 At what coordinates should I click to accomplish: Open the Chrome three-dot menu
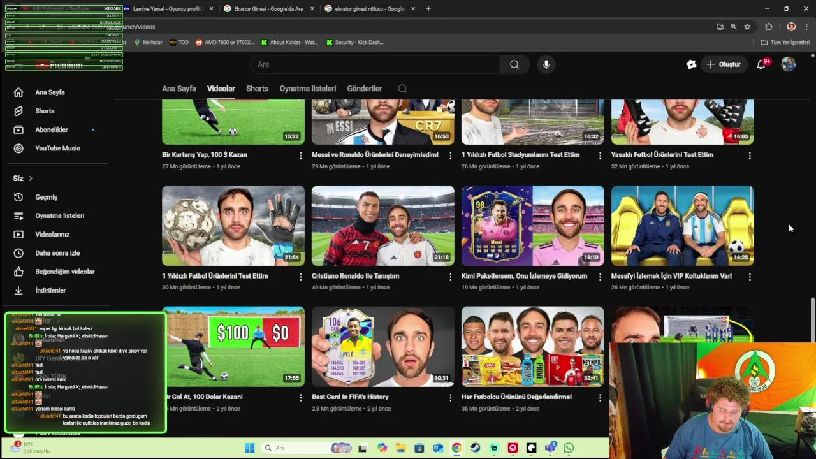pos(807,27)
